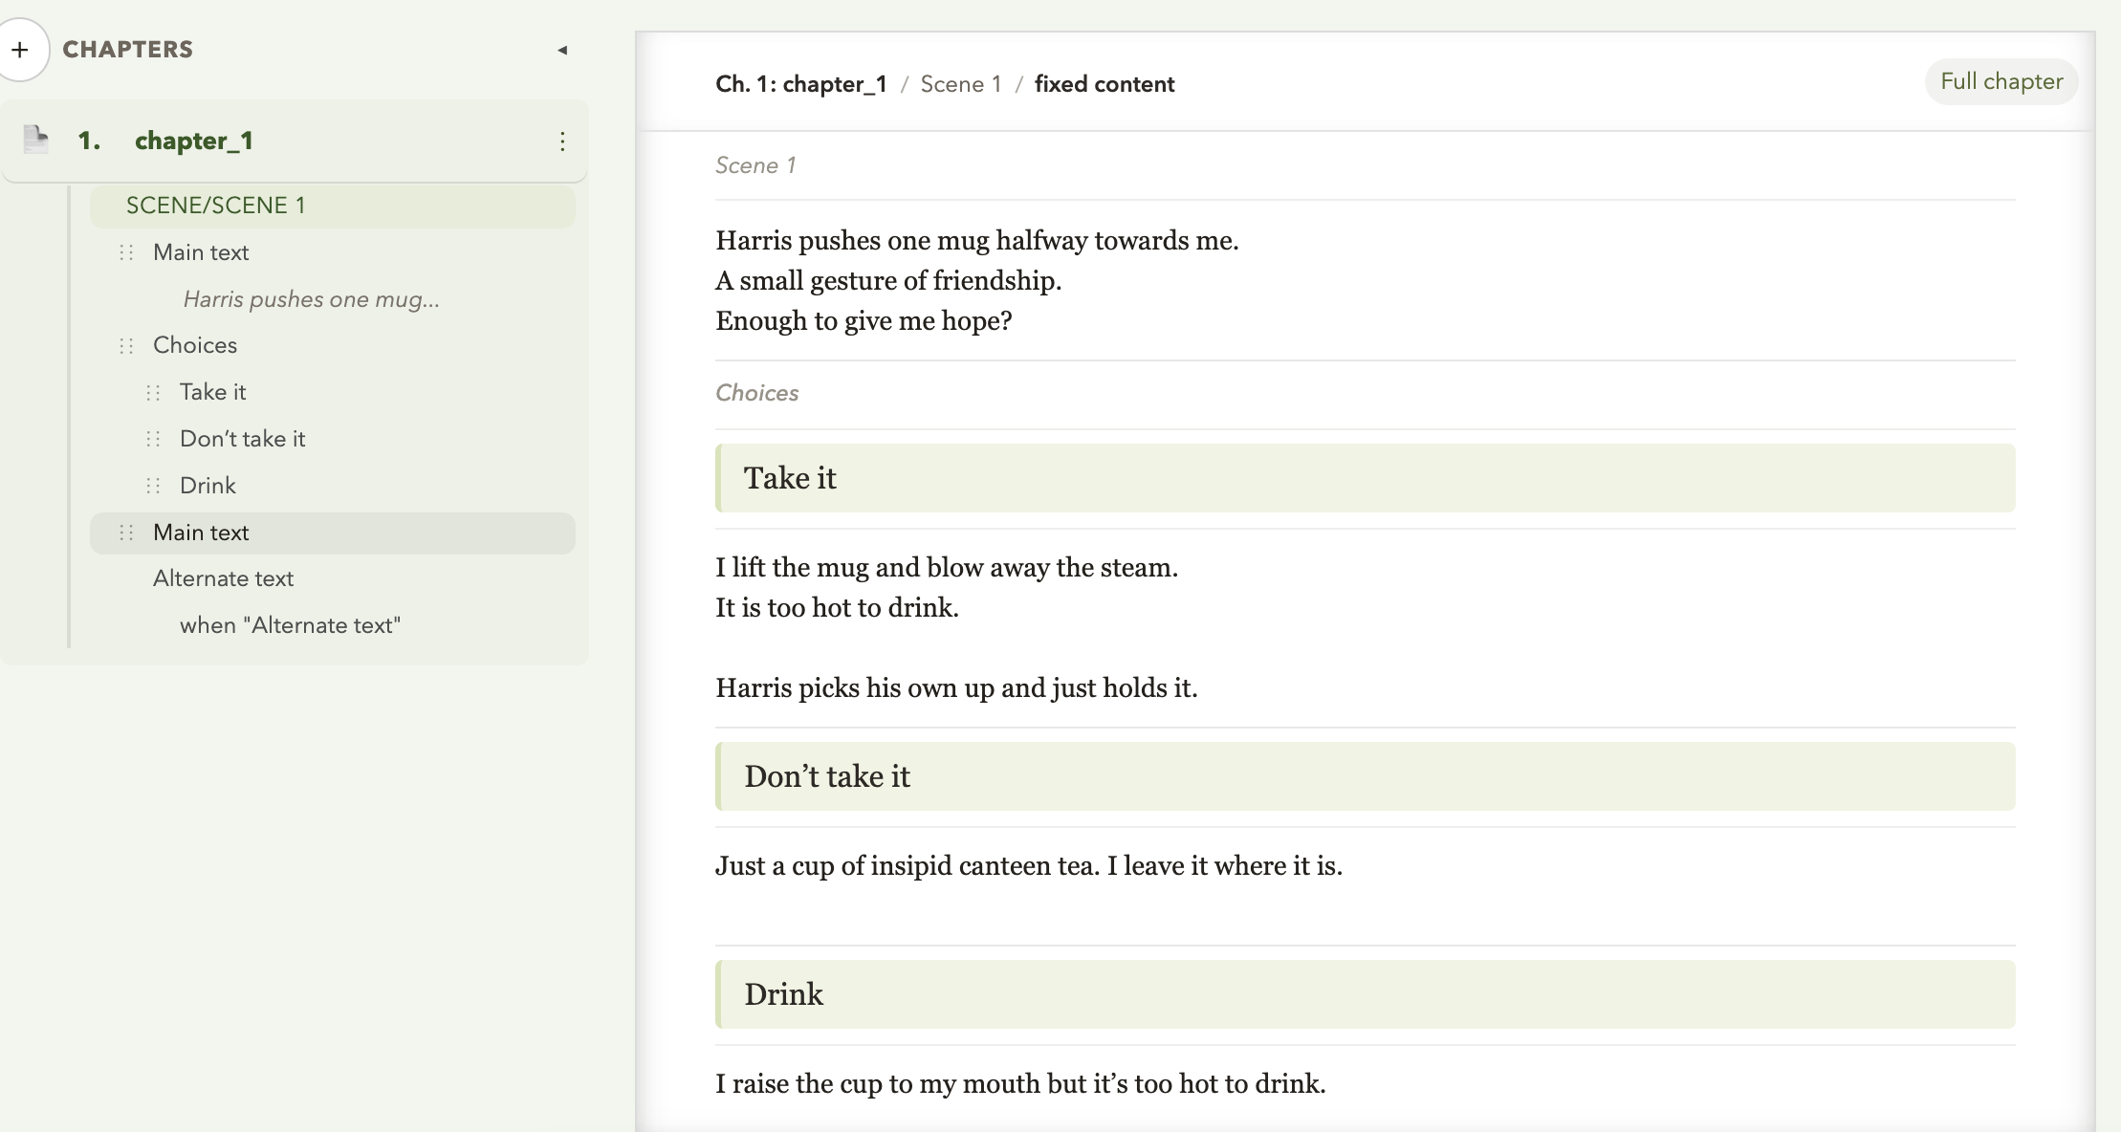2121x1132 pixels.
Task: Click Scene 1 in the breadcrumb
Action: tap(960, 84)
